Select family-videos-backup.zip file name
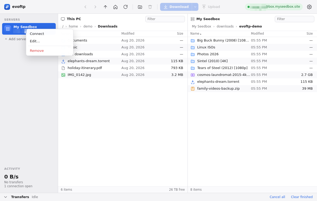This screenshot has height=201, width=317. click(218, 89)
